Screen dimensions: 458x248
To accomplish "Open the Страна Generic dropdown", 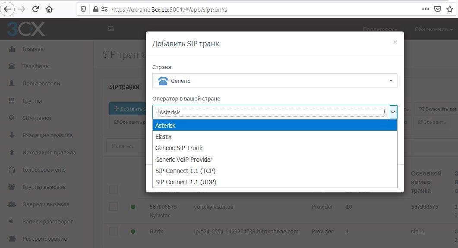I will pyautogui.click(x=275, y=81).
